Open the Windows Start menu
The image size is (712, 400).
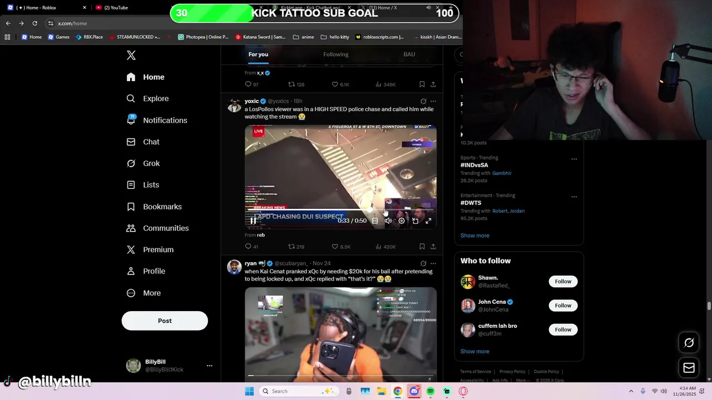249,391
